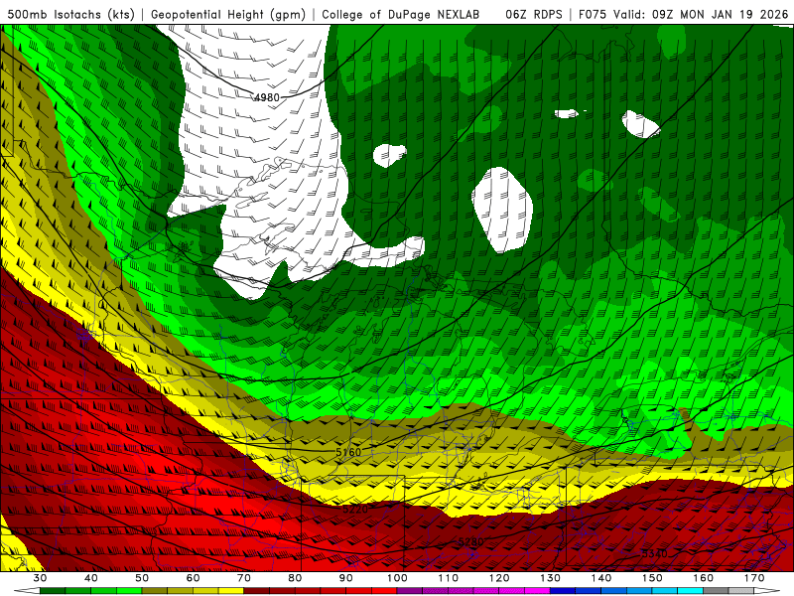
Task: Click the 'F075' forecast hour label
Action: (593, 14)
